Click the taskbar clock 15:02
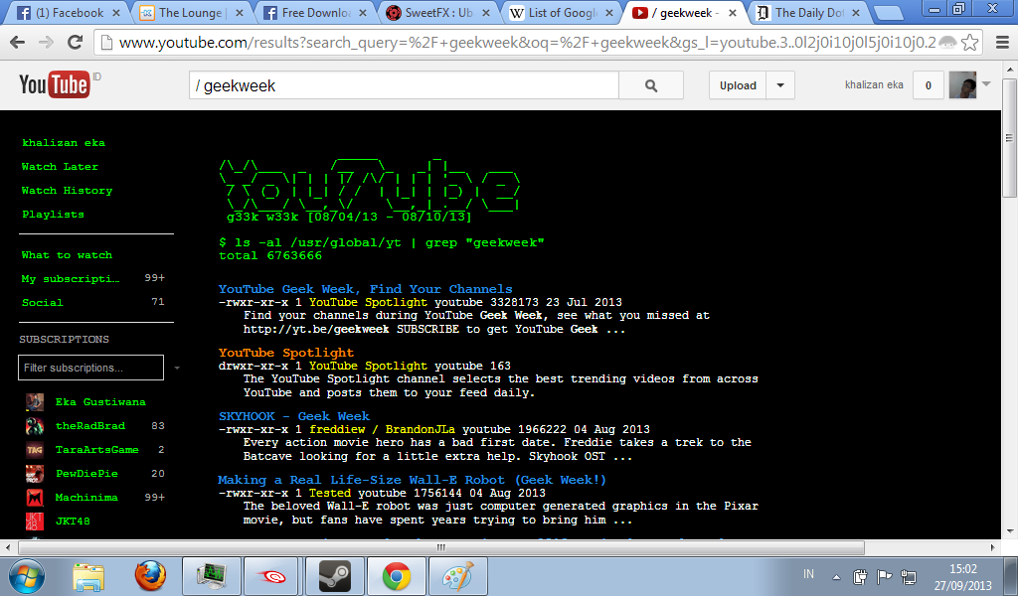The width and height of the screenshot is (1018, 596). [x=962, y=569]
